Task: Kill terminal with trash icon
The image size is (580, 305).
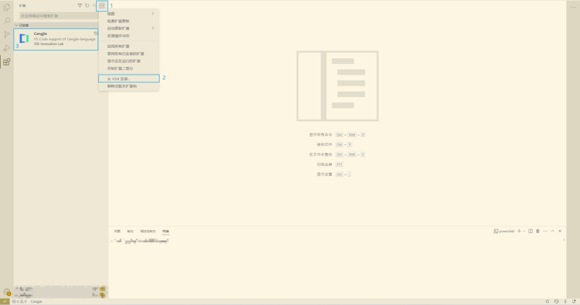Action: coord(538,231)
